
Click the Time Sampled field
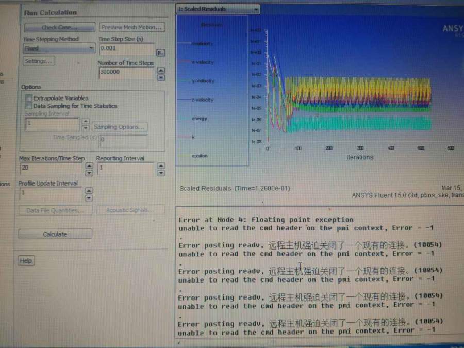124,141
